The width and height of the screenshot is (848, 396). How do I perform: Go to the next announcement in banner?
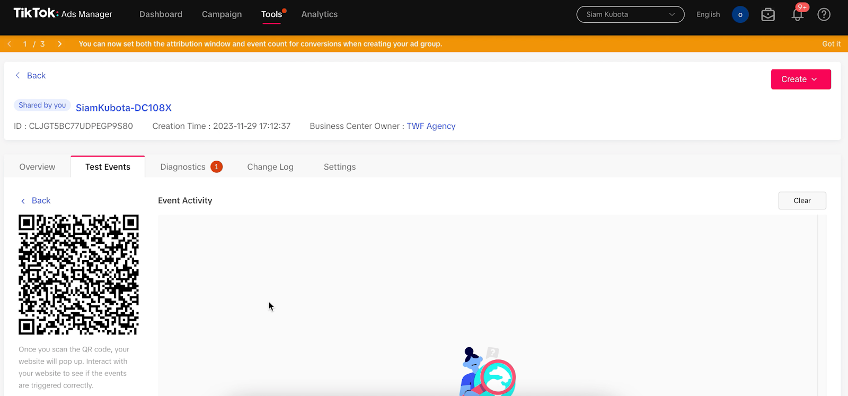click(60, 44)
